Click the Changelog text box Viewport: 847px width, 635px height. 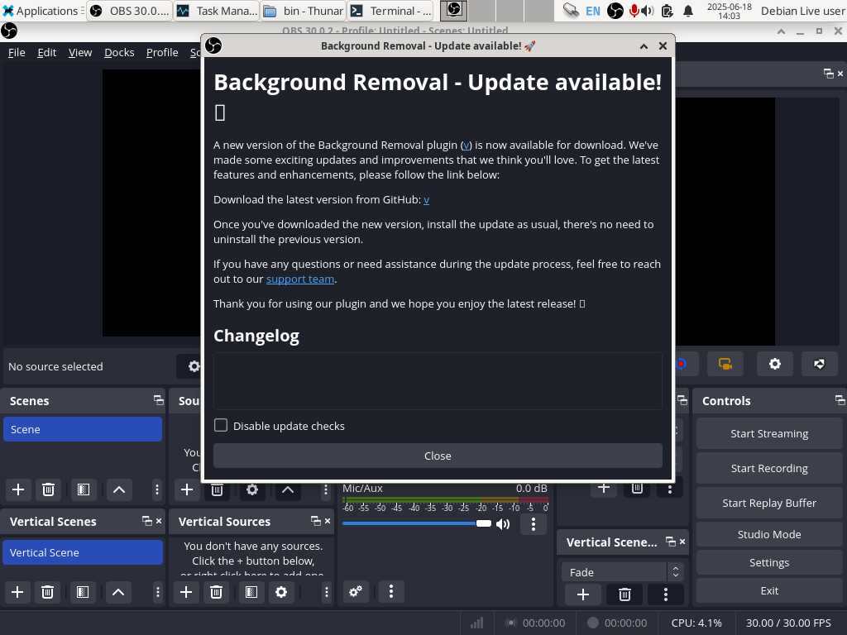[438, 381]
